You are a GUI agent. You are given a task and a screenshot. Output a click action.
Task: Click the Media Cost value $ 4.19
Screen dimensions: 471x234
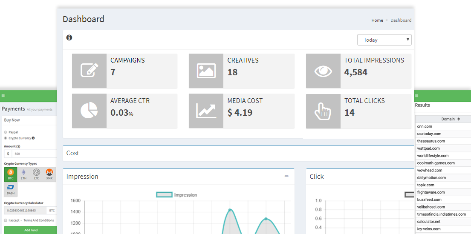point(240,112)
